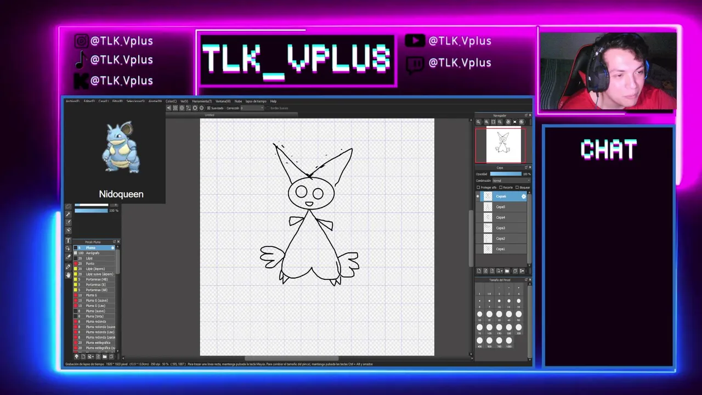Rotate canvas left in Navigator

(x=508, y=122)
